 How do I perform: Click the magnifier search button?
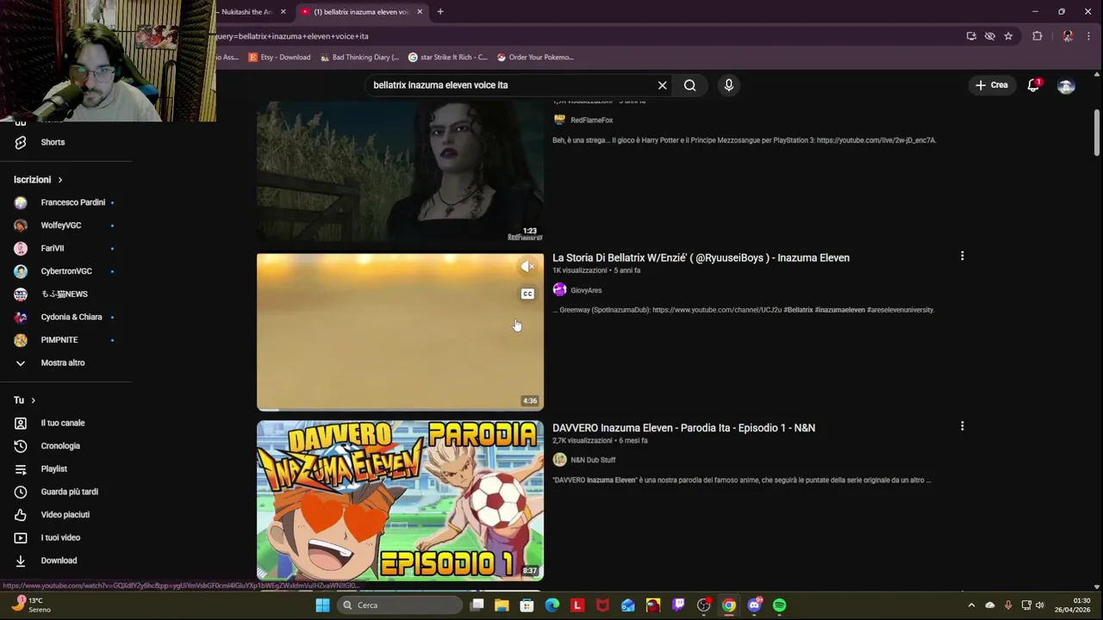(x=689, y=85)
